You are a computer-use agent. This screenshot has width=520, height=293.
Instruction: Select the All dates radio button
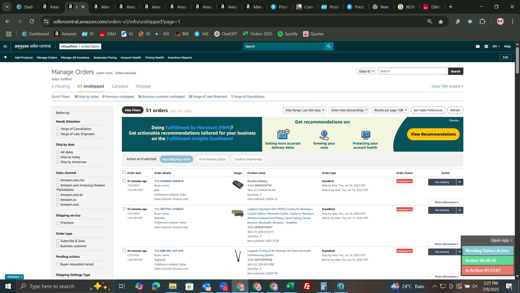58,152
